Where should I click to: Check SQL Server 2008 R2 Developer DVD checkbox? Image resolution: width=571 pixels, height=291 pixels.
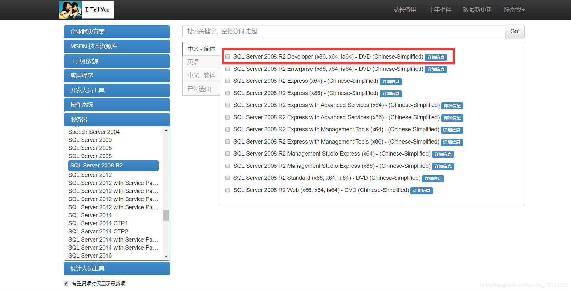point(228,57)
